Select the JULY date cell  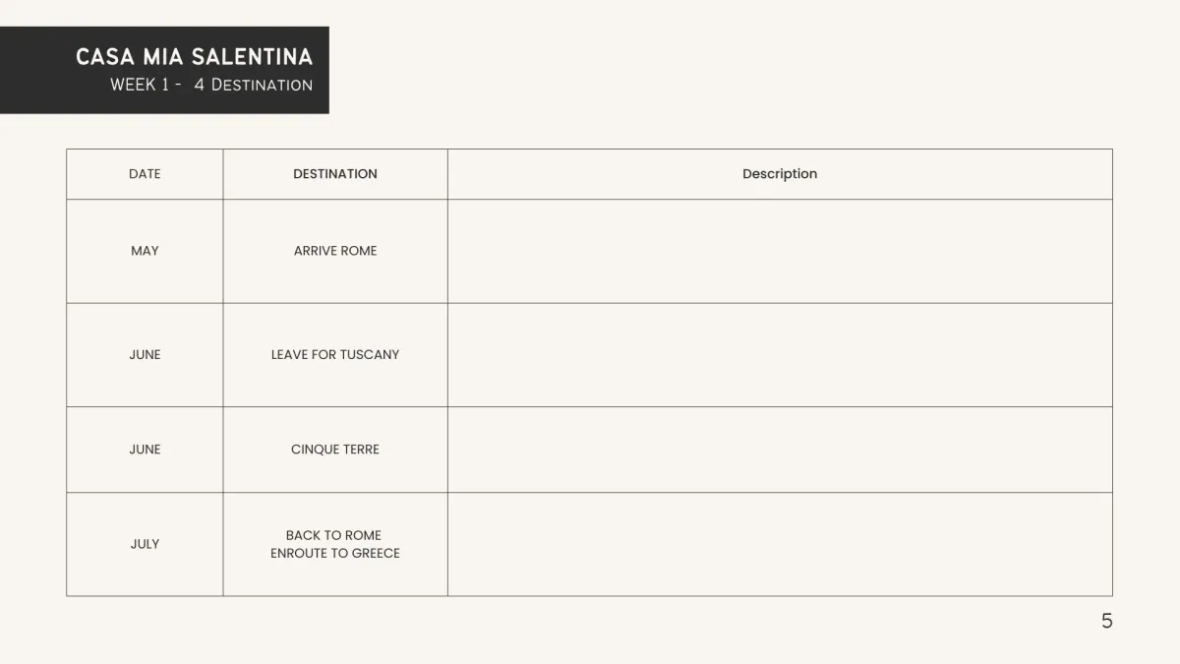pos(145,544)
